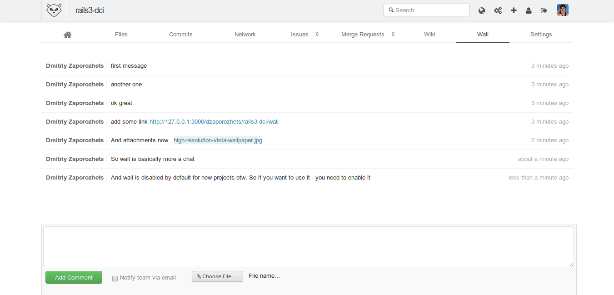Open the GitLab logo home link
Viewport: 614px width, 295px height.
(x=54, y=10)
